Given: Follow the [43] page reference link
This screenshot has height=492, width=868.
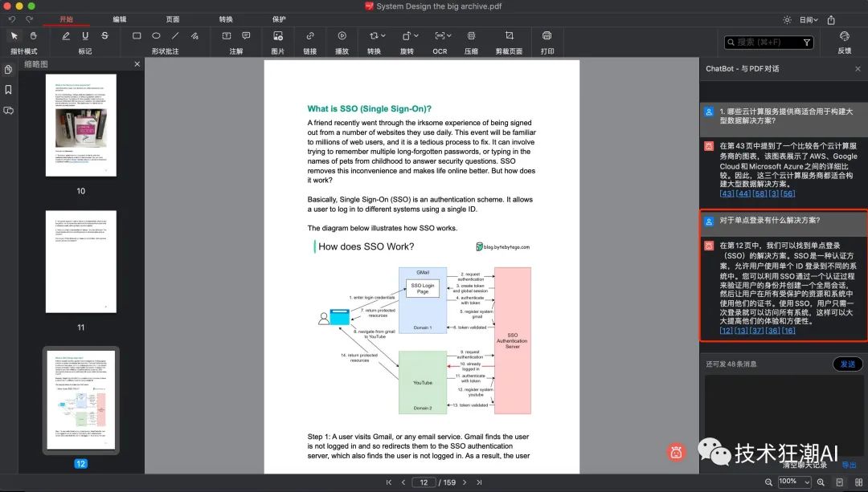Looking at the screenshot, I should pyautogui.click(x=727, y=193).
